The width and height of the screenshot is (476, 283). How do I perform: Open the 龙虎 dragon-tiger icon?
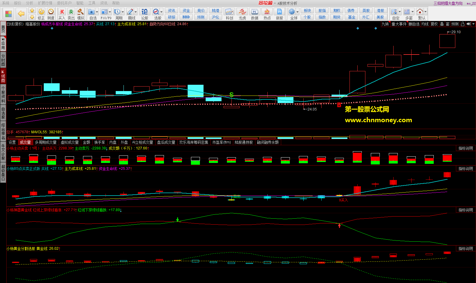242,12
